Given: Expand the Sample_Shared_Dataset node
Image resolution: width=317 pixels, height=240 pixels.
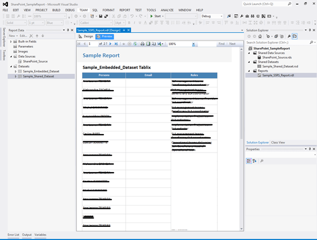Looking at the screenshot, I should (15, 76).
